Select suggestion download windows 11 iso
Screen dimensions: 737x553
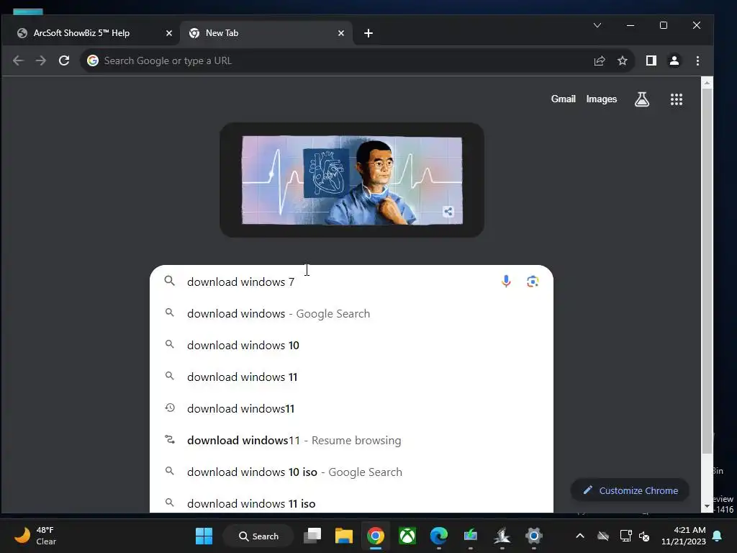[351, 503]
